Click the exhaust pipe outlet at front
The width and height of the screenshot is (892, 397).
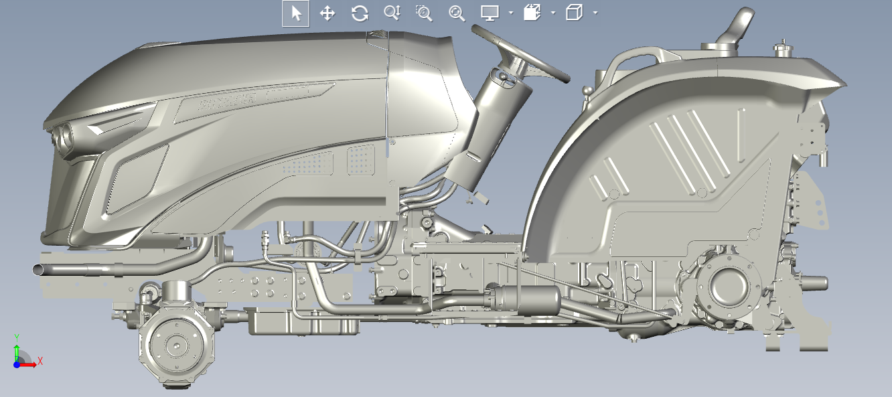38,269
